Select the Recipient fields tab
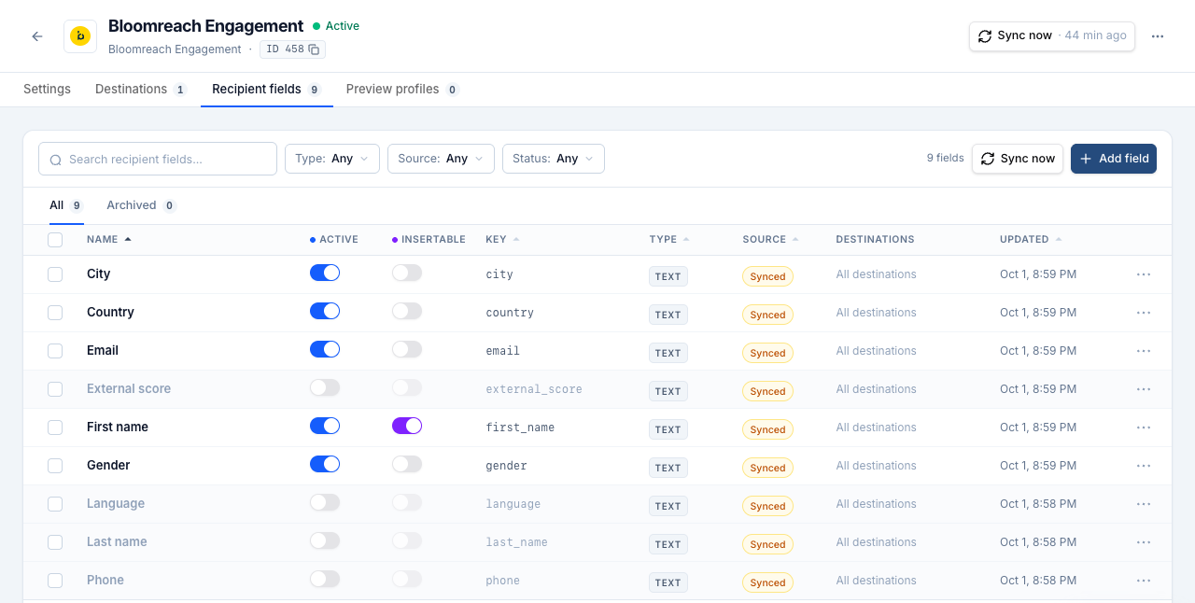This screenshot has width=1195, height=603. tap(267, 90)
